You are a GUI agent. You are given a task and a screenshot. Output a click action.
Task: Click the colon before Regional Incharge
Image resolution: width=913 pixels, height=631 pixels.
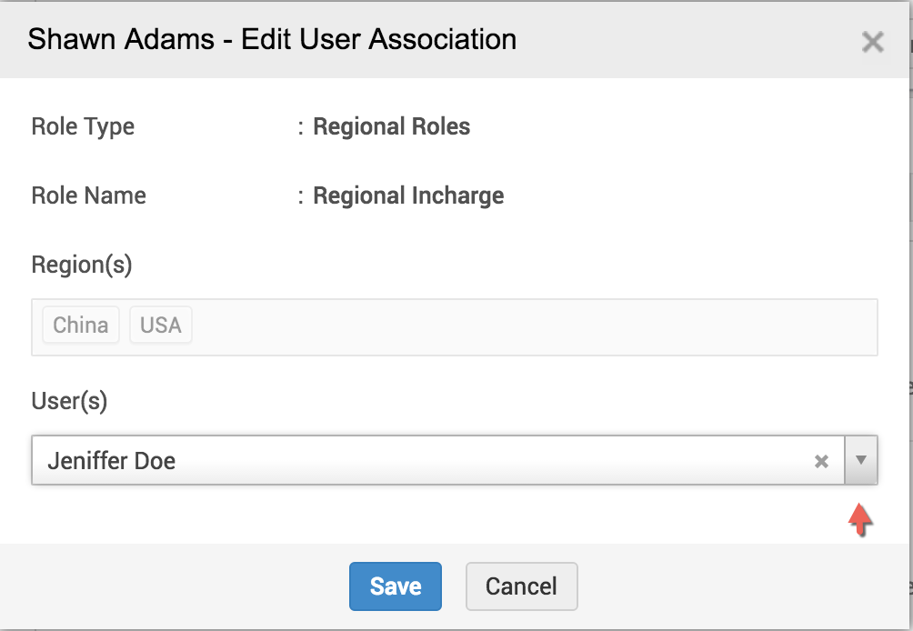click(x=300, y=196)
